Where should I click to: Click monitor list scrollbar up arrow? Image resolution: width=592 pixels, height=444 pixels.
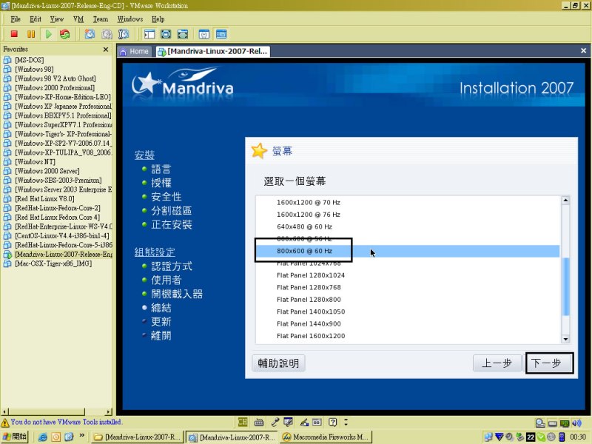click(x=565, y=201)
